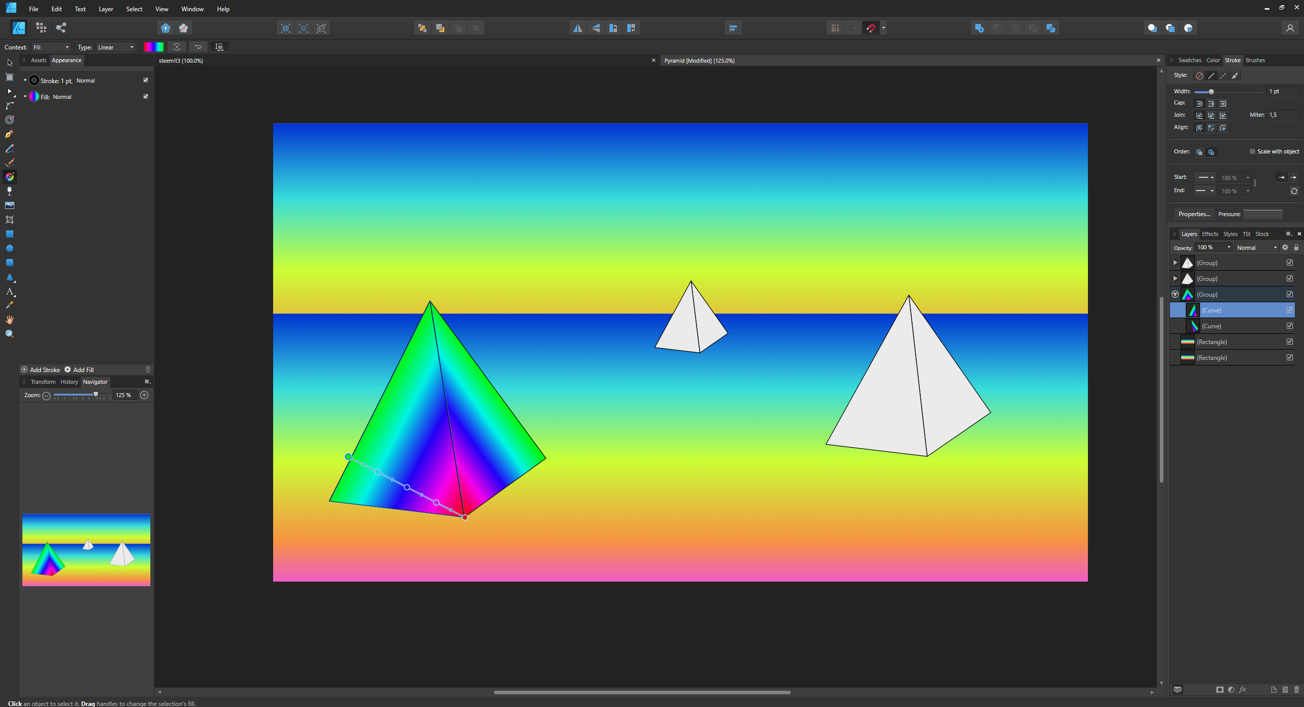Switch to the Swatches tab

click(x=1189, y=60)
